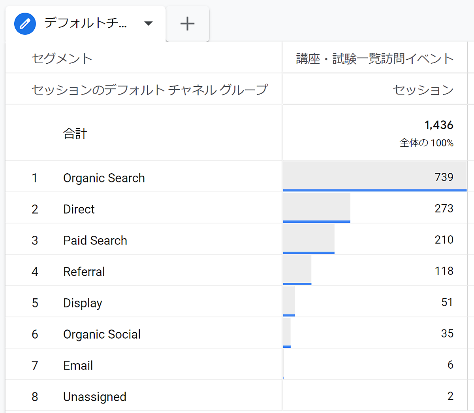Select the Direct channel row
The height and width of the screenshot is (413, 474).
point(79,209)
